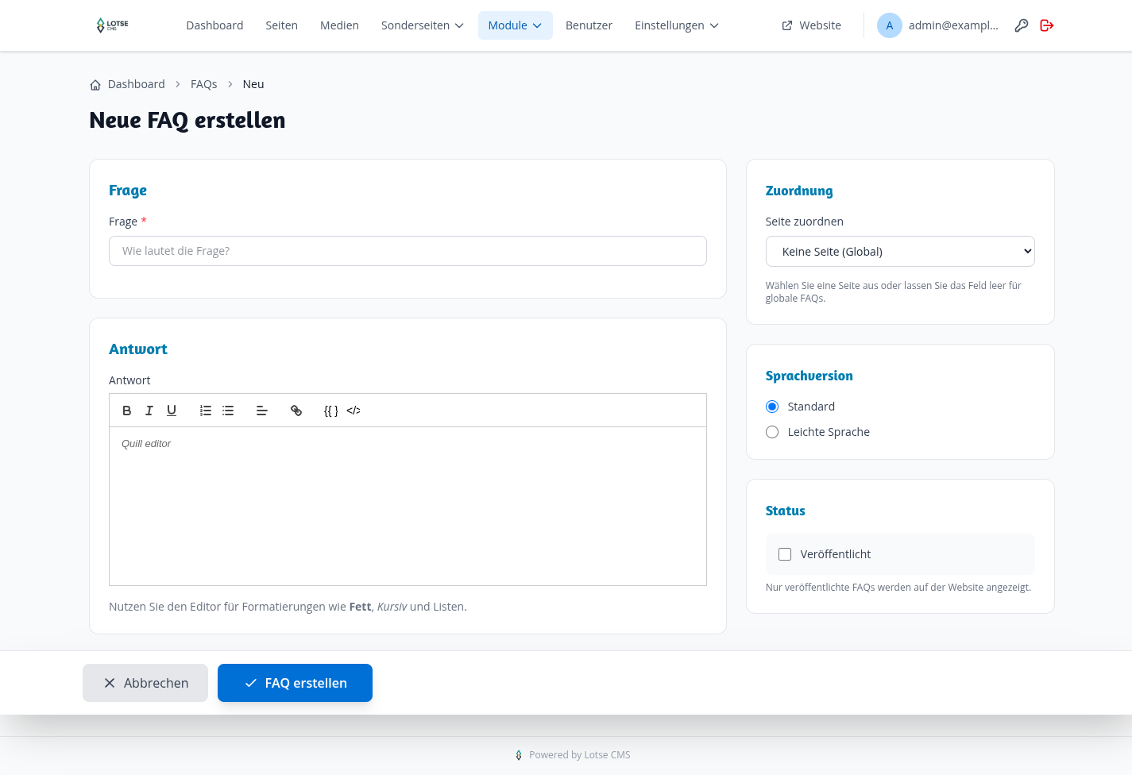Click the admin@exampl... account name
The width and height of the screenshot is (1132, 775).
coord(953,25)
